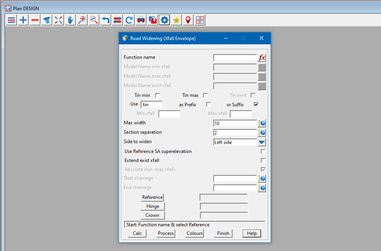Click the Process button
Viewport: 381px width, 251px height.
[166, 233]
